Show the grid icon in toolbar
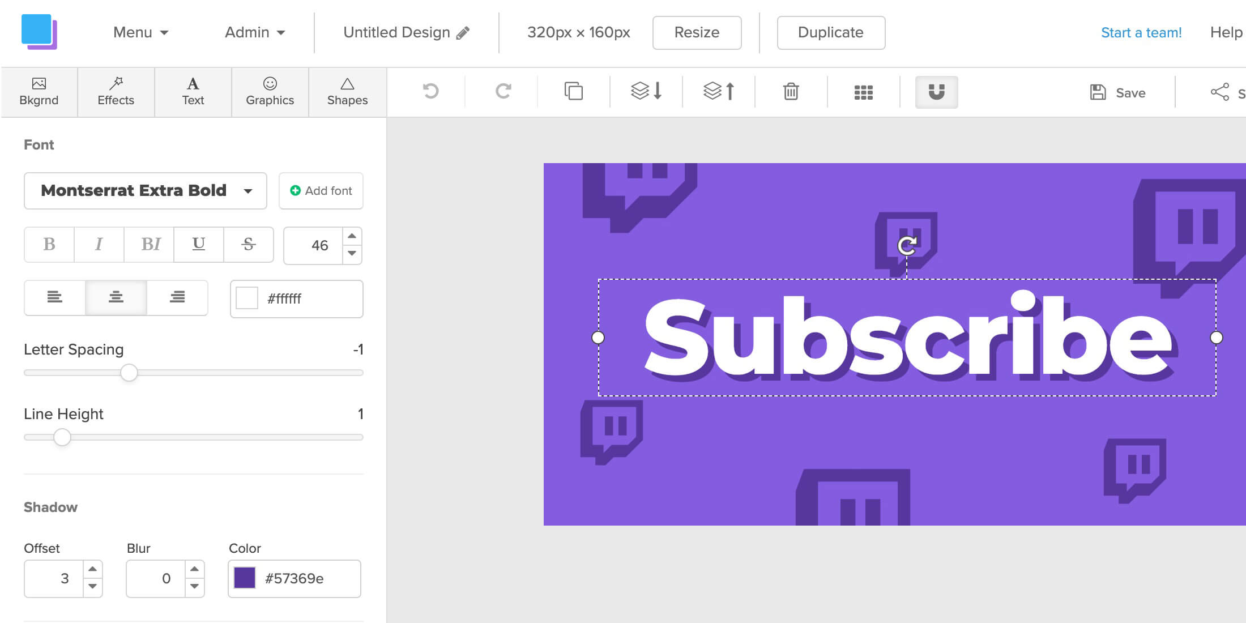The width and height of the screenshot is (1246, 623). [x=863, y=92]
